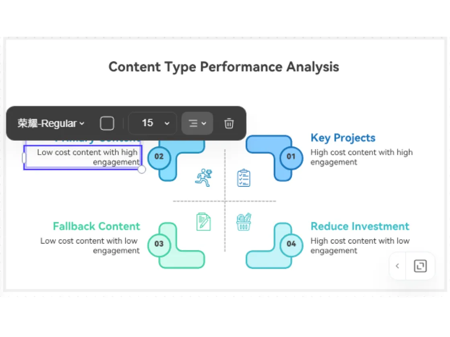Select the shopping basket icon
Image resolution: width=450 pixels, height=337 pixels.
click(x=244, y=222)
